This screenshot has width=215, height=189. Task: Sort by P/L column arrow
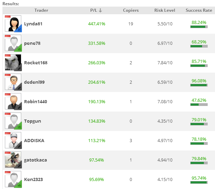point(100,10)
